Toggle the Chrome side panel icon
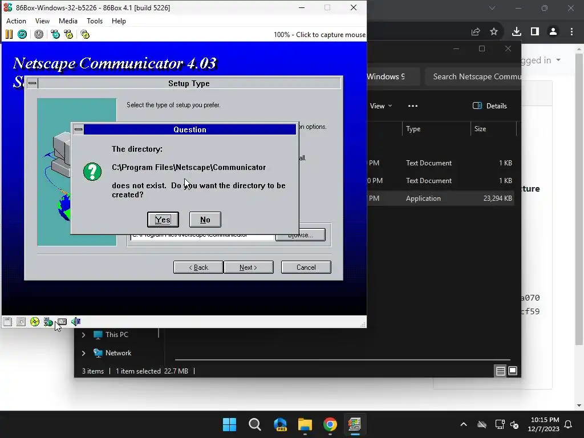This screenshot has width=584, height=438. click(535, 32)
